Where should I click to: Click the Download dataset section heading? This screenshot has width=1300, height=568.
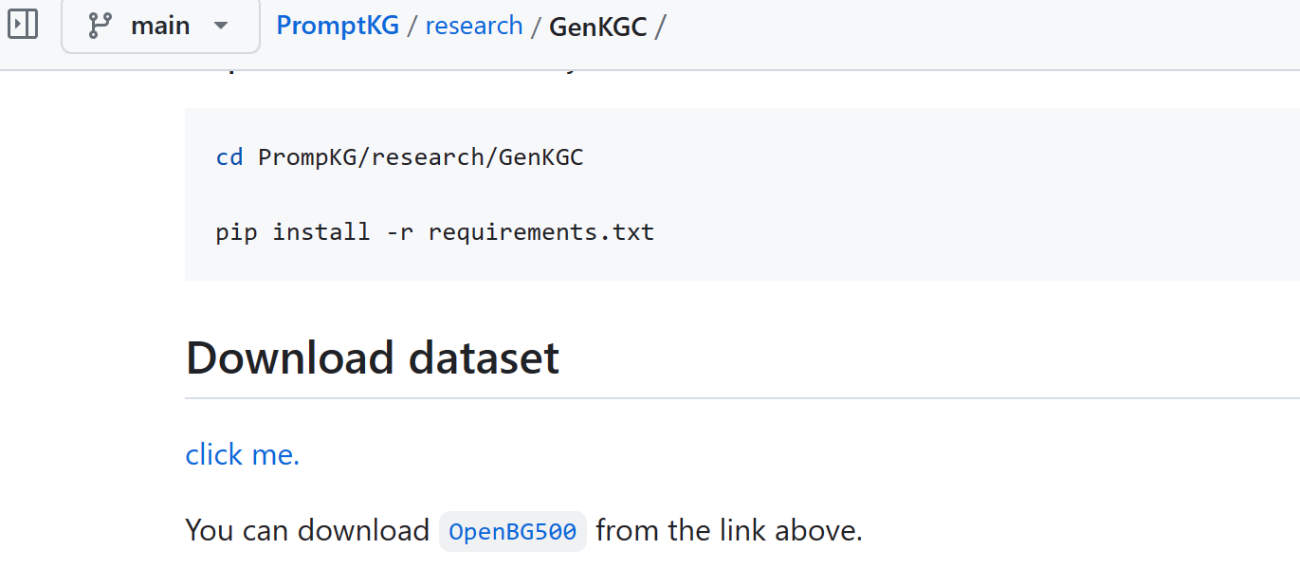click(x=372, y=357)
